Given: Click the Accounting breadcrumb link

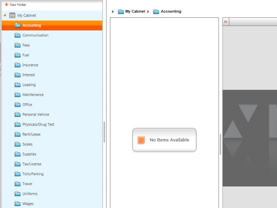Looking at the screenshot, I should click(171, 11).
